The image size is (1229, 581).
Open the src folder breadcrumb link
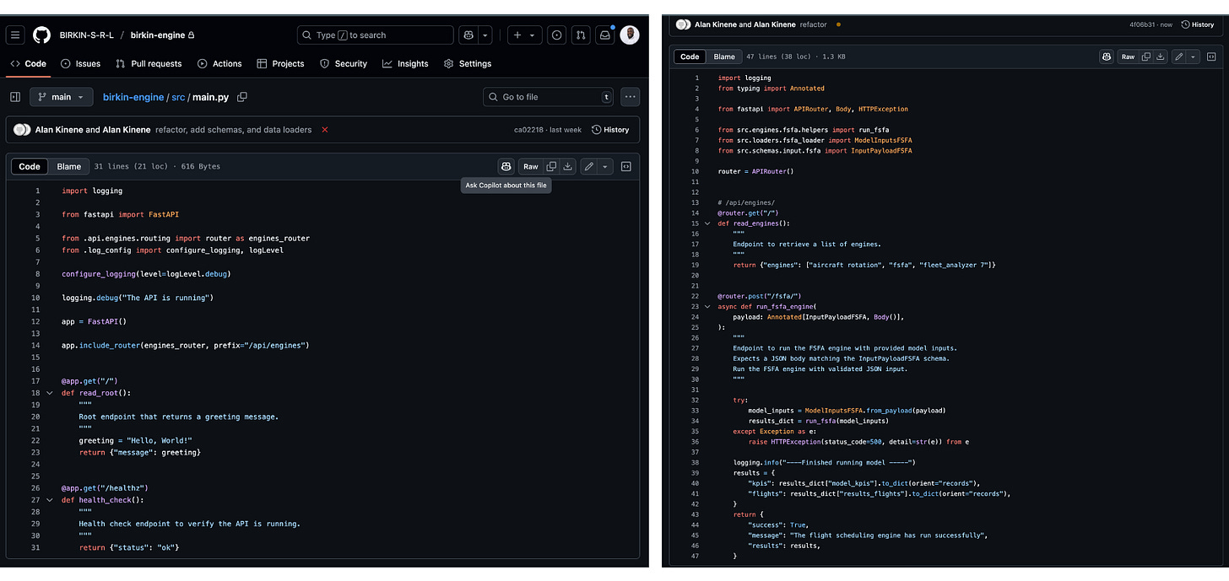pyautogui.click(x=178, y=97)
